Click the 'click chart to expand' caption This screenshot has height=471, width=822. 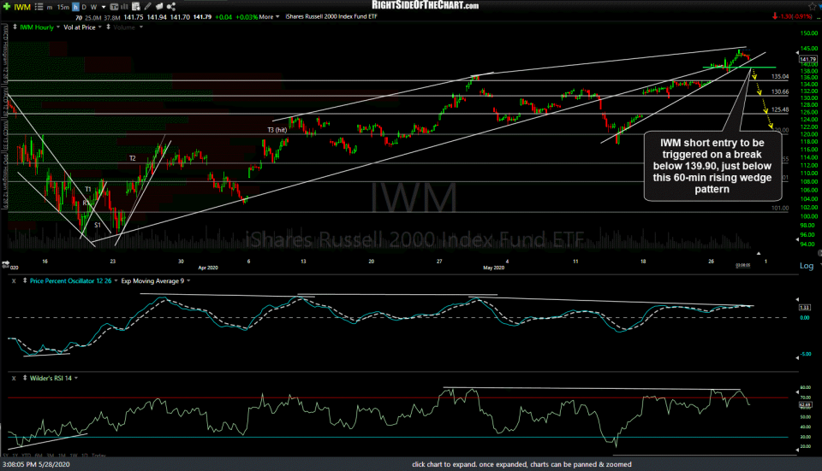click(521, 464)
